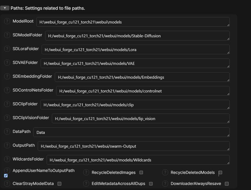Click the SDClipVisionFolder path field
251x190 pixels.
point(141,119)
